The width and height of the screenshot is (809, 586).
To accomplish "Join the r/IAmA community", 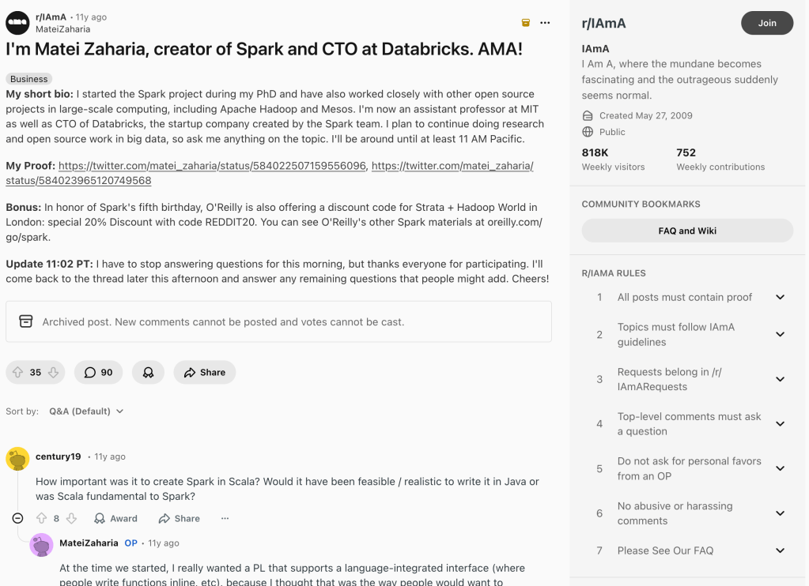I will 766,23.
